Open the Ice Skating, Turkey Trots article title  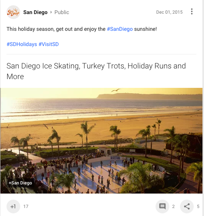(x=96, y=71)
